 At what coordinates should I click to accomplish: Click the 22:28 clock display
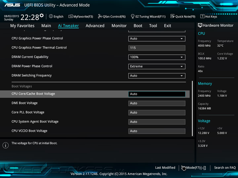pyautogui.click(x=30, y=17)
